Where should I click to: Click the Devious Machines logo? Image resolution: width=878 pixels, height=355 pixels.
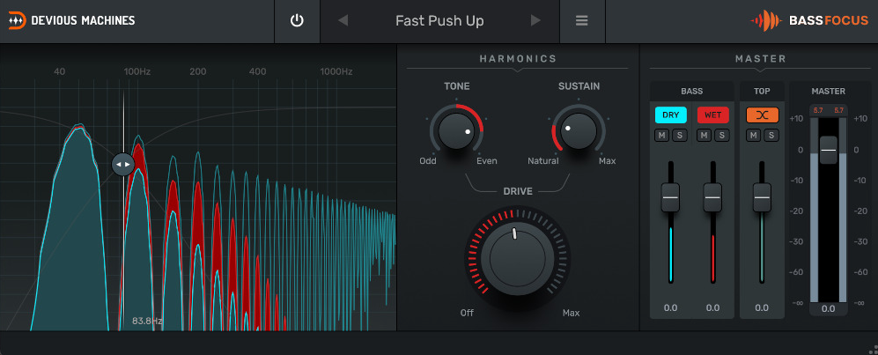tap(72, 21)
